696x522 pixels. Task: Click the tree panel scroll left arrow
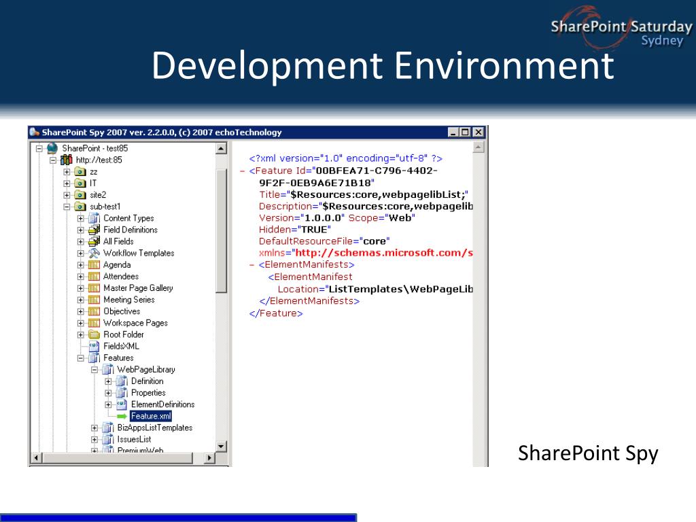click(x=37, y=457)
